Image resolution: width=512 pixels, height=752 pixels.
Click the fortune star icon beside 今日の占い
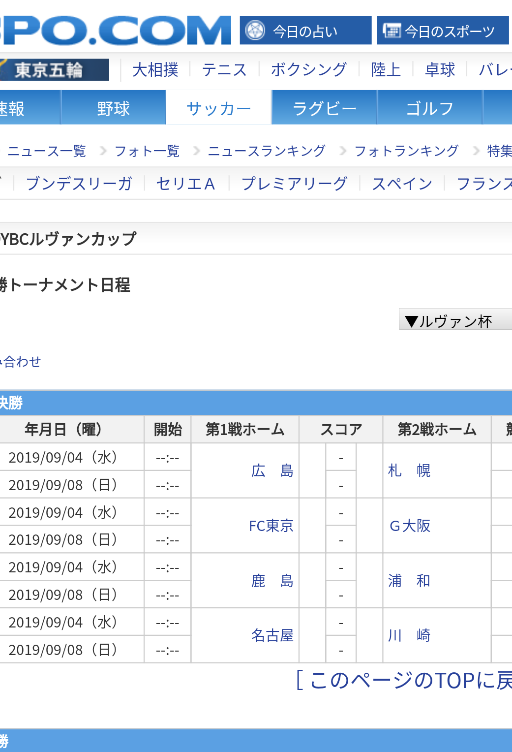click(x=255, y=31)
